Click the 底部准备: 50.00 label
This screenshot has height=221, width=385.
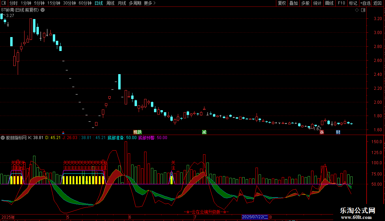tap(122, 138)
